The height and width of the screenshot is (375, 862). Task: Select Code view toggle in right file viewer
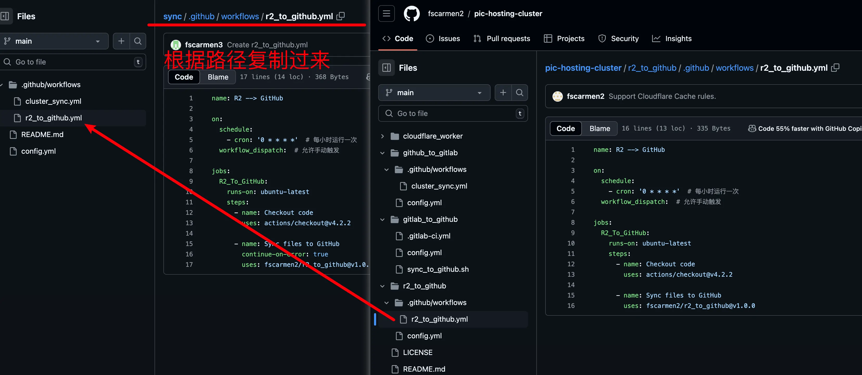565,128
